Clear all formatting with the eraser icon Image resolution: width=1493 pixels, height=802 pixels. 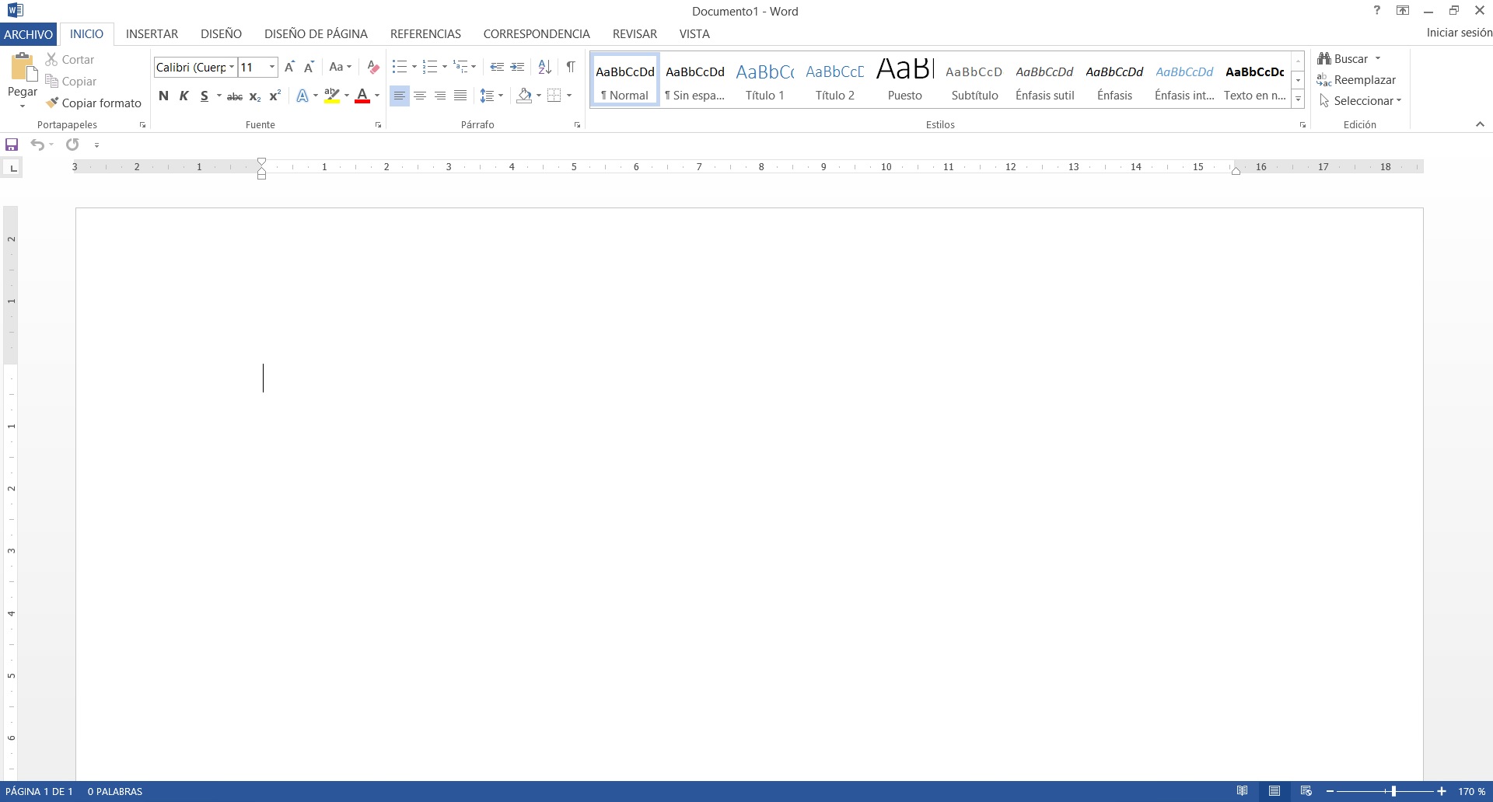pos(372,67)
